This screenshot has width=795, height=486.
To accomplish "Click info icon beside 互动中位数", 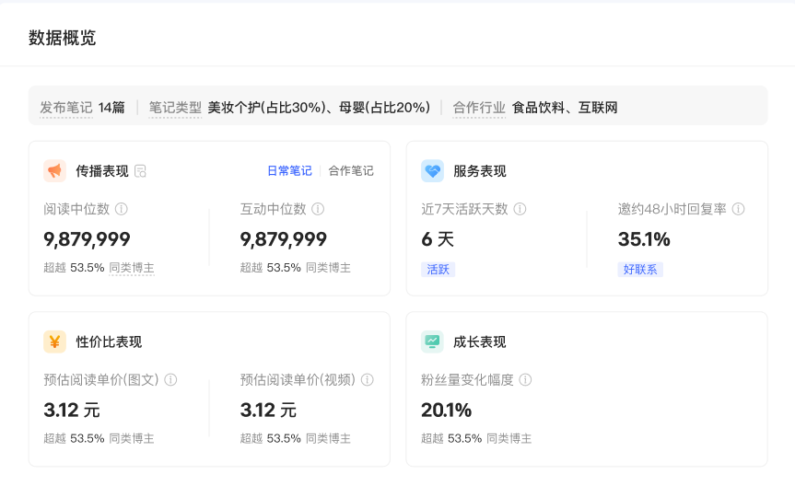I will 318,209.
